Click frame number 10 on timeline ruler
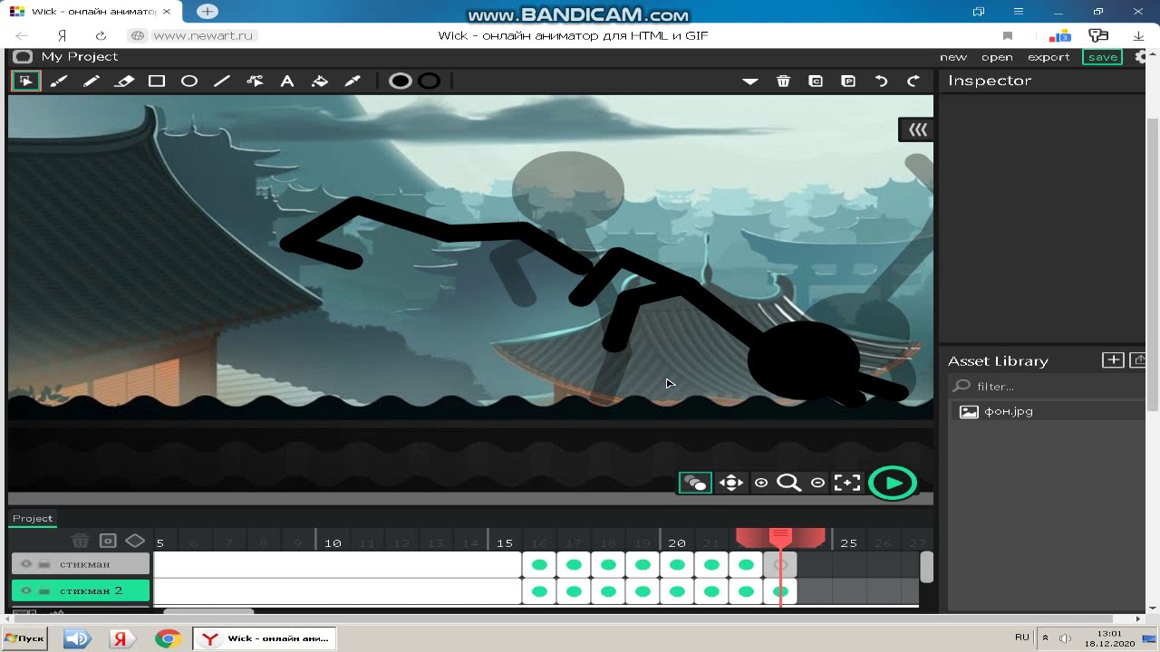The height and width of the screenshot is (652, 1160). pos(333,543)
